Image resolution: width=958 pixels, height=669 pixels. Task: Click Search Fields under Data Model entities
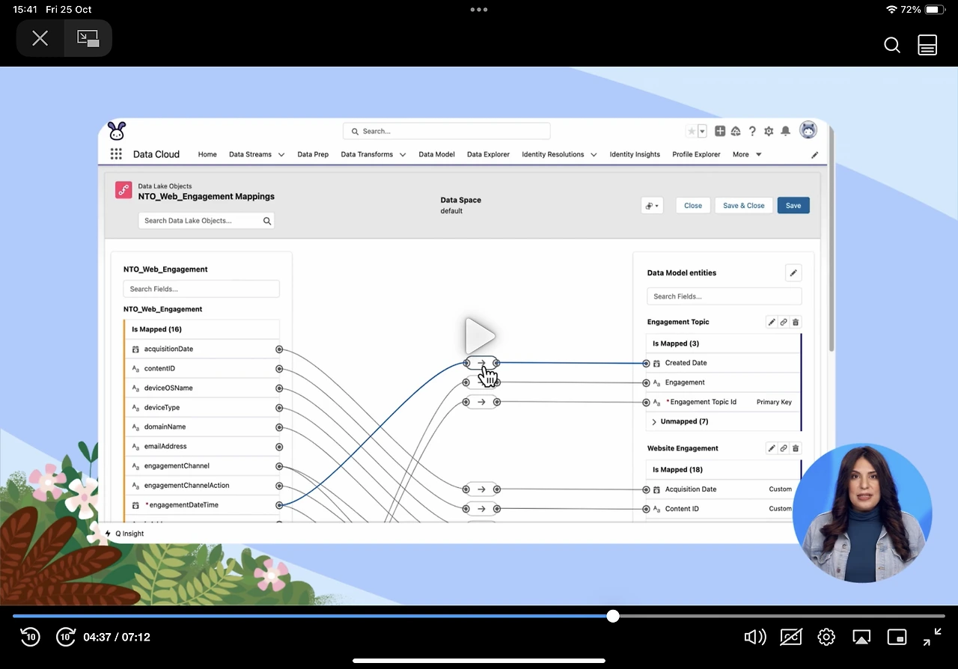(x=724, y=296)
